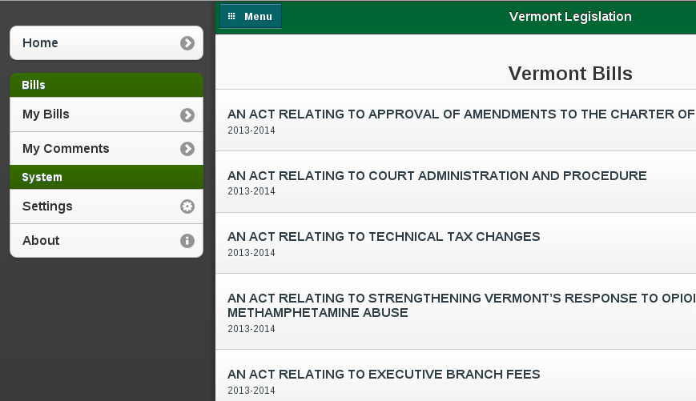The height and width of the screenshot is (401, 696).
Task: Open the Court Administration and Procedure bill
Action: point(456,182)
